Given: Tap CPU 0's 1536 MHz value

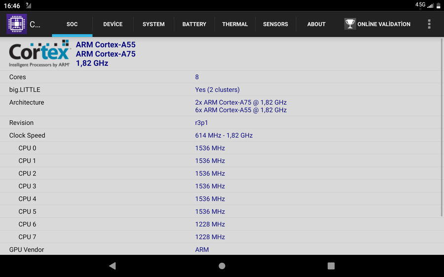Looking at the screenshot, I should 210,148.
